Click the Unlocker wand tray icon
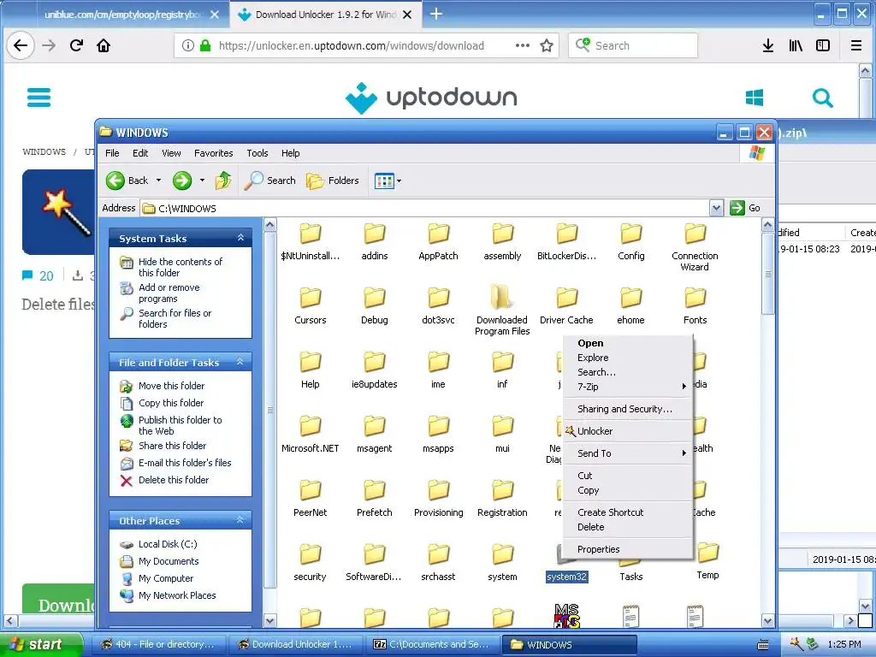Image resolution: width=876 pixels, height=657 pixels. [x=796, y=644]
